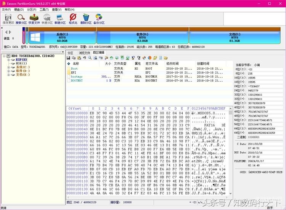Screen dimensions: 286x210
Task: Click the paste clipboard icon in sector editor
Action: point(79,58)
